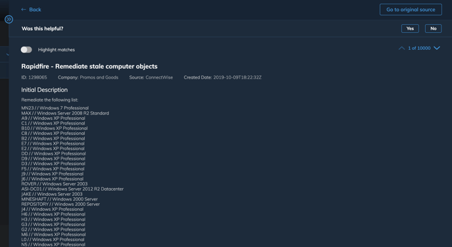
Task: Select row C1 // Windows XP Professional
Action: click(53, 123)
